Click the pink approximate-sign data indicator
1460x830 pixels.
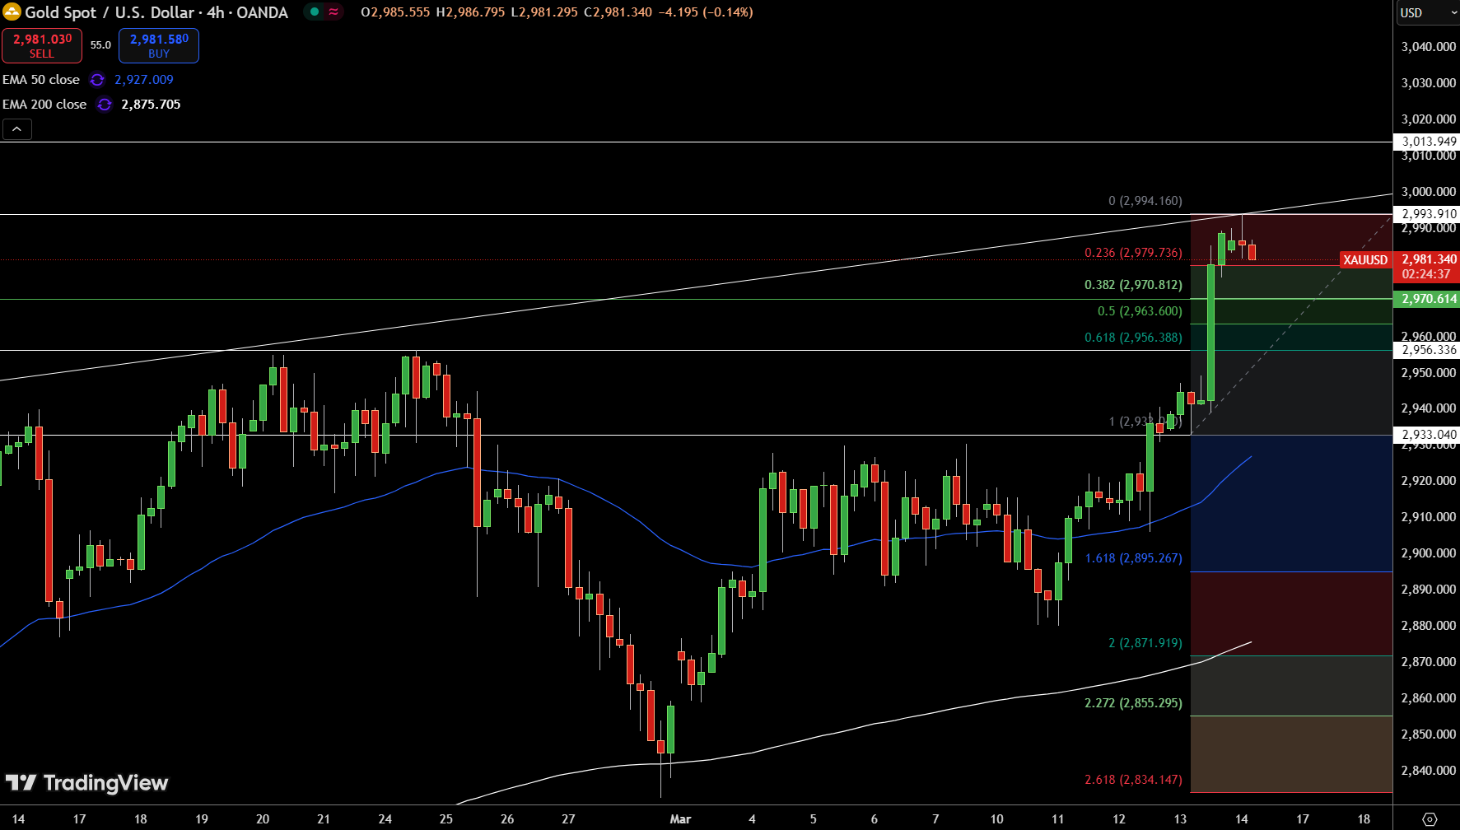pyautogui.click(x=334, y=12)
